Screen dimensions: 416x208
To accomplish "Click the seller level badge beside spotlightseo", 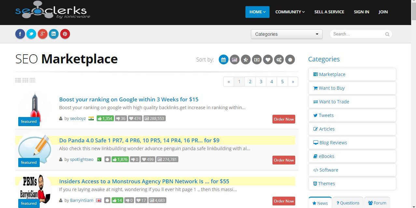I will point(107,160).
